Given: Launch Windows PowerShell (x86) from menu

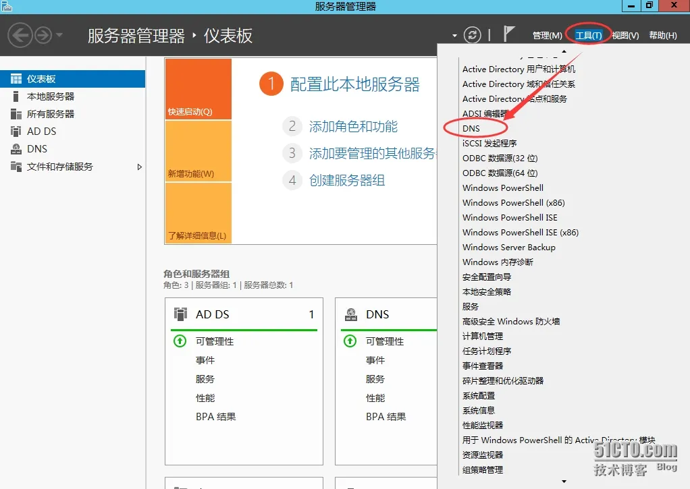Looking at the screenshot, I should [x=514, y=203].
